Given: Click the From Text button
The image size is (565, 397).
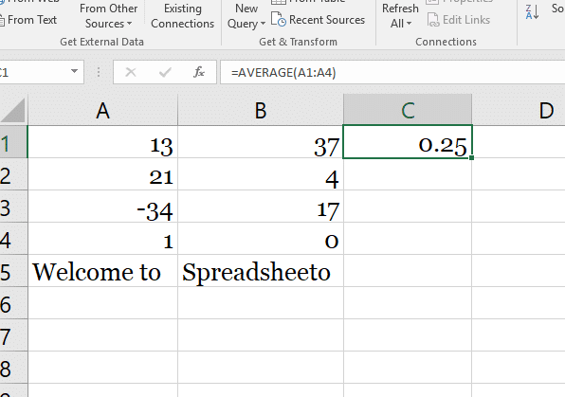Looking at the screenshot, I should (28, 20).
